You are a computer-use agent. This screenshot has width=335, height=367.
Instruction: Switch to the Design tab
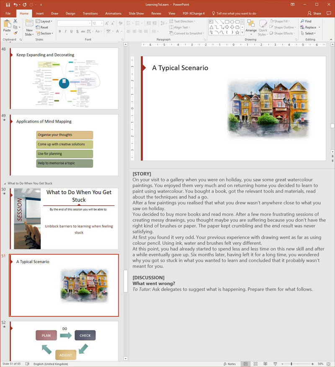[x=70, y=13]
